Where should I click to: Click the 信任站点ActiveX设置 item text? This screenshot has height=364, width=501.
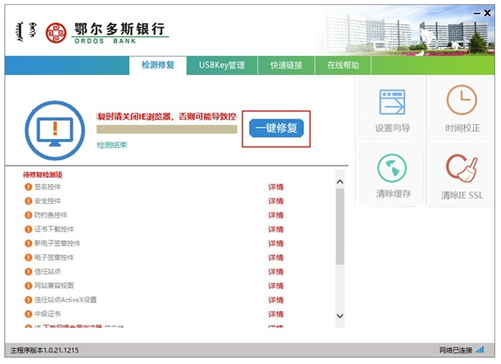pos(65,300)
